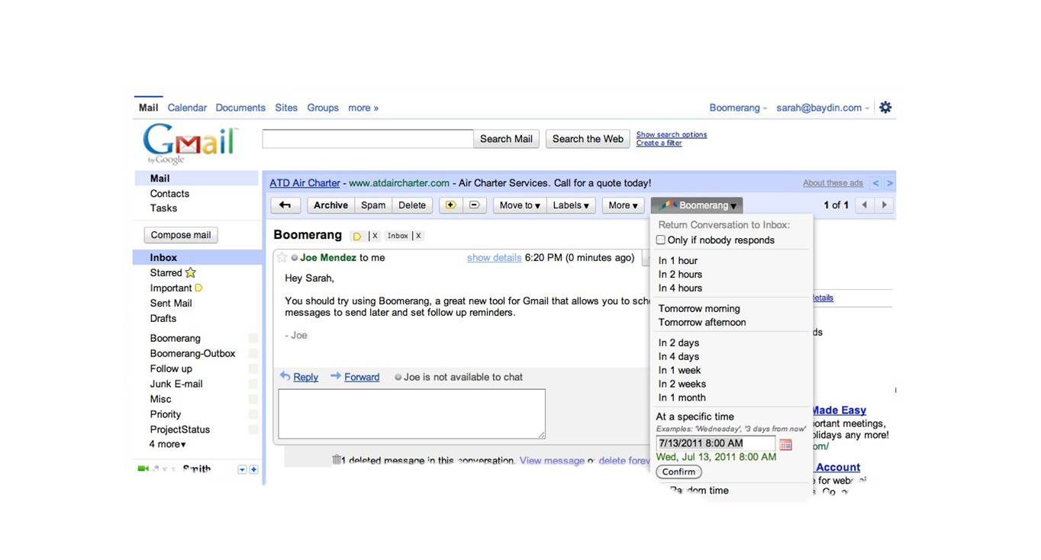Viewport: 1041px width, 560px height.
Task: Click the Forward link
Action: tap(362, 377)
